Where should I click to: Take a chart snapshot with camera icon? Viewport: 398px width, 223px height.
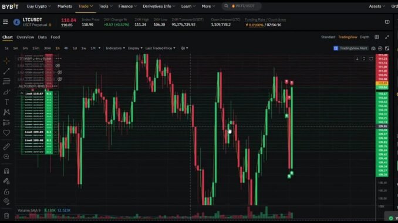click(373, 48)
